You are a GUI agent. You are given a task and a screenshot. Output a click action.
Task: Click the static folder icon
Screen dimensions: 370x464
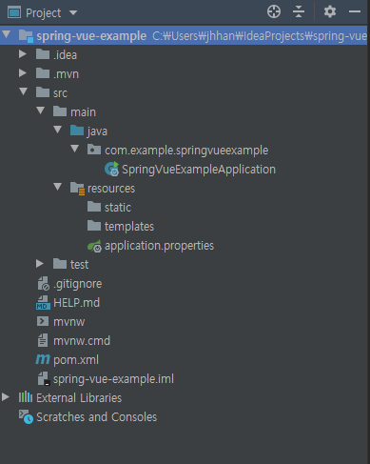94,207
